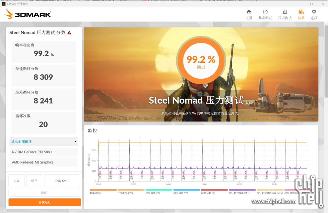Toggle the GPU 内存时钟频率 (MHz) legend series
Screen dimensions: 328x213
pos(270,192)
